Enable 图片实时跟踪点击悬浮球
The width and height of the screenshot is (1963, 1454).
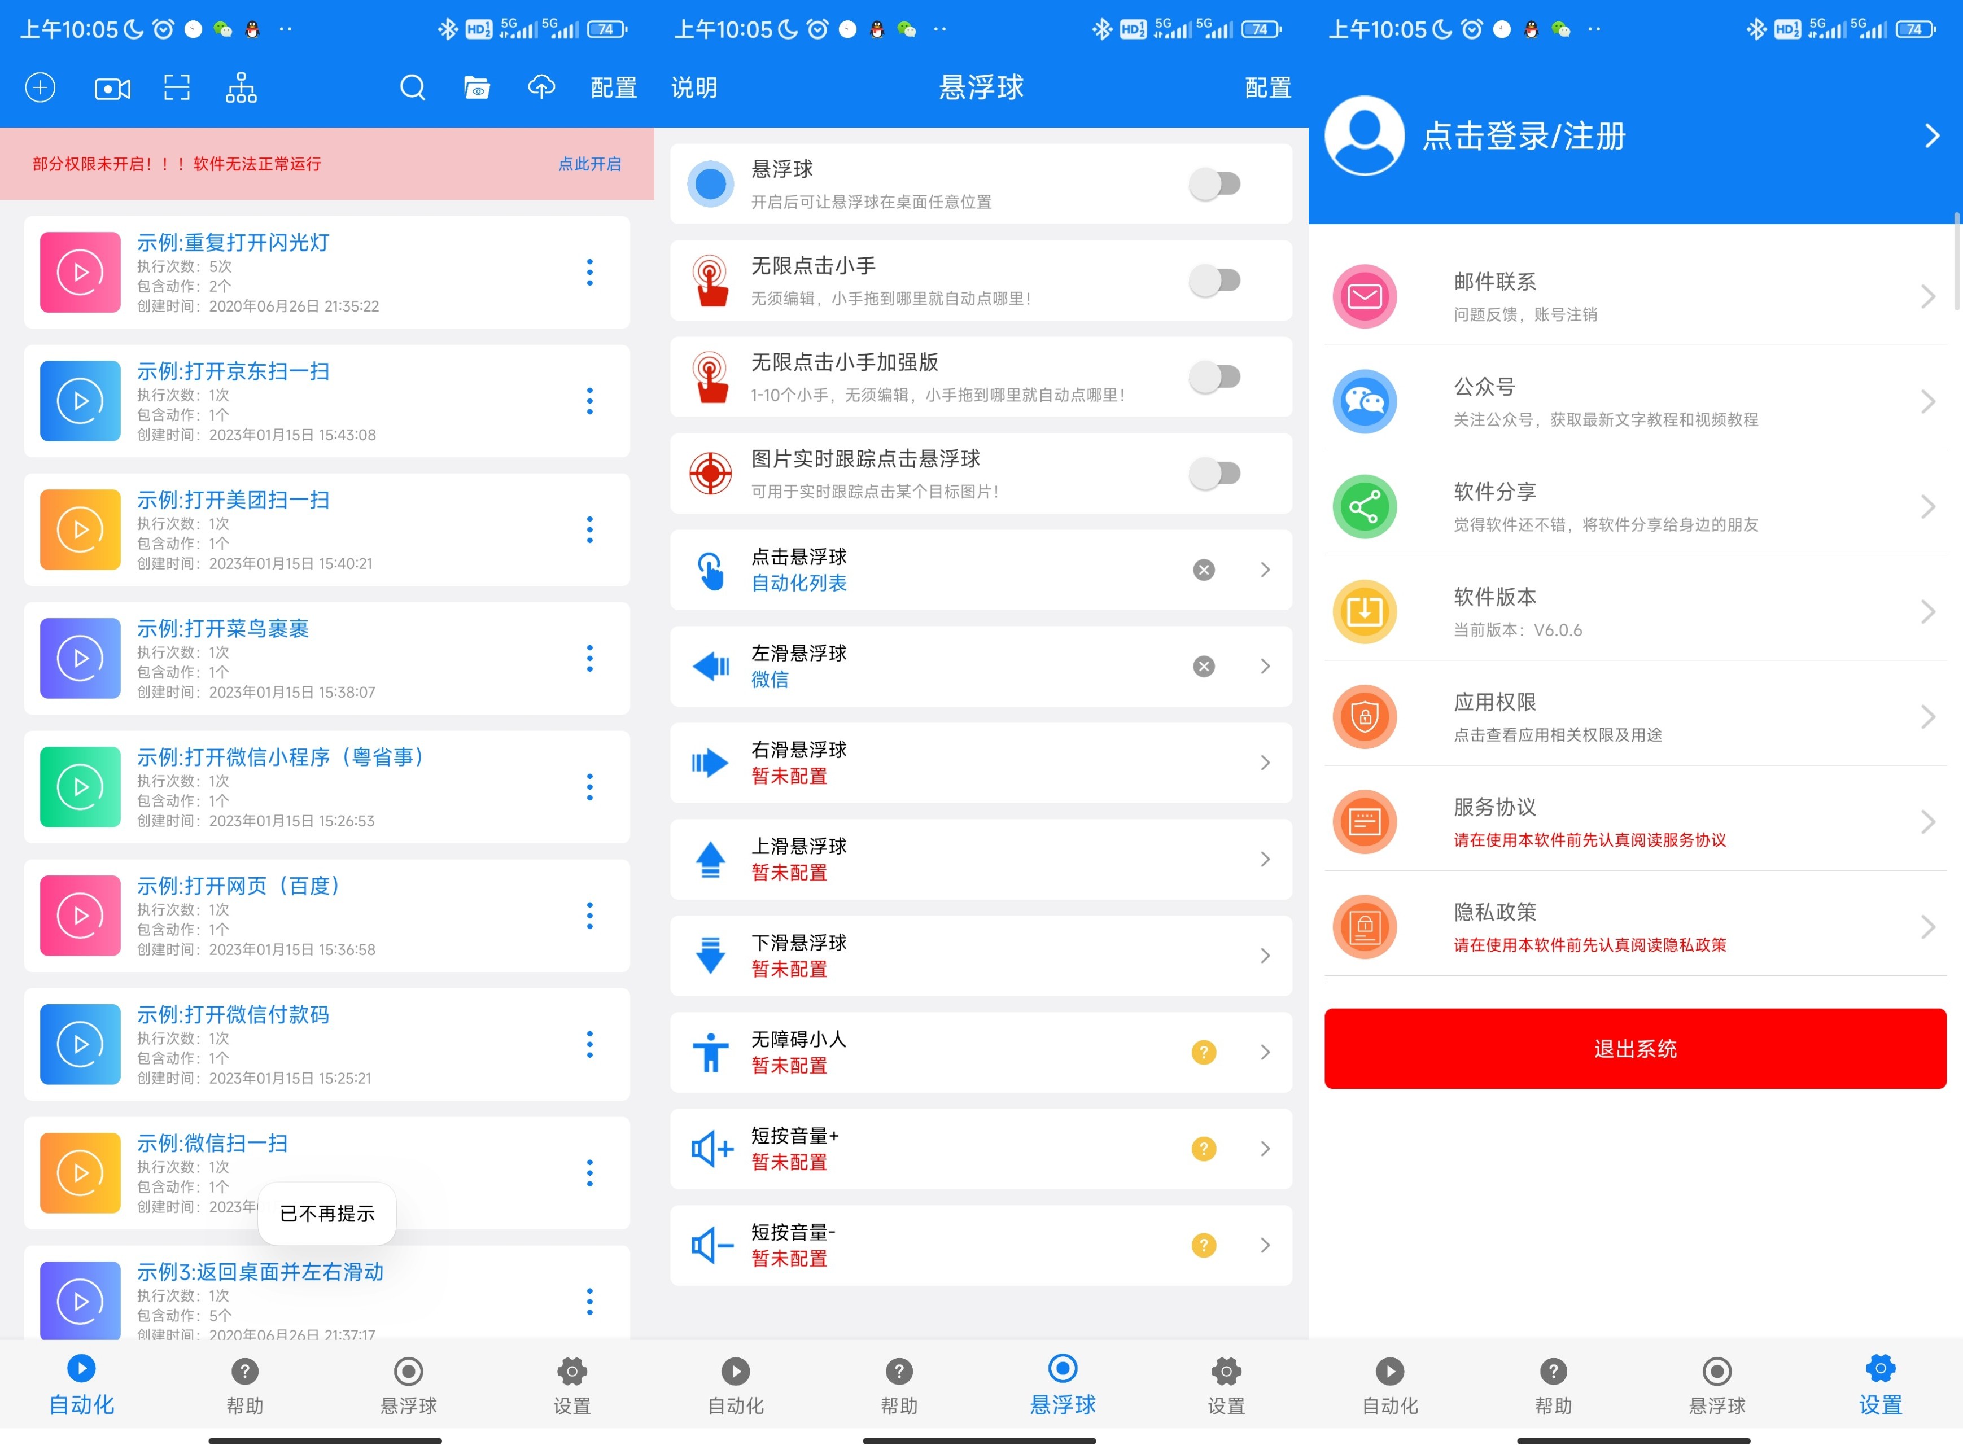(1216, 472)
